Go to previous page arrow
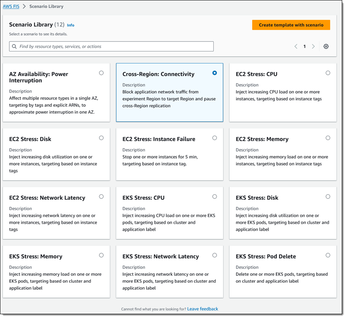The height and width of the screenshot is (318, 346). coord(296,46)
